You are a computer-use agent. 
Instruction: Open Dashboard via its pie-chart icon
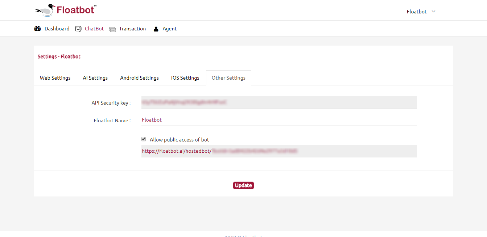[38, 28]
